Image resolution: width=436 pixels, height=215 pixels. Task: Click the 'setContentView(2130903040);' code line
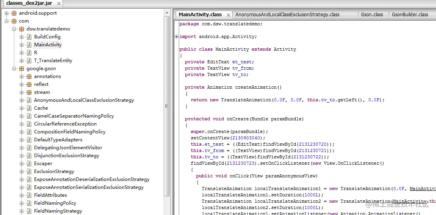pyautogui.click(x=228, y=138)
